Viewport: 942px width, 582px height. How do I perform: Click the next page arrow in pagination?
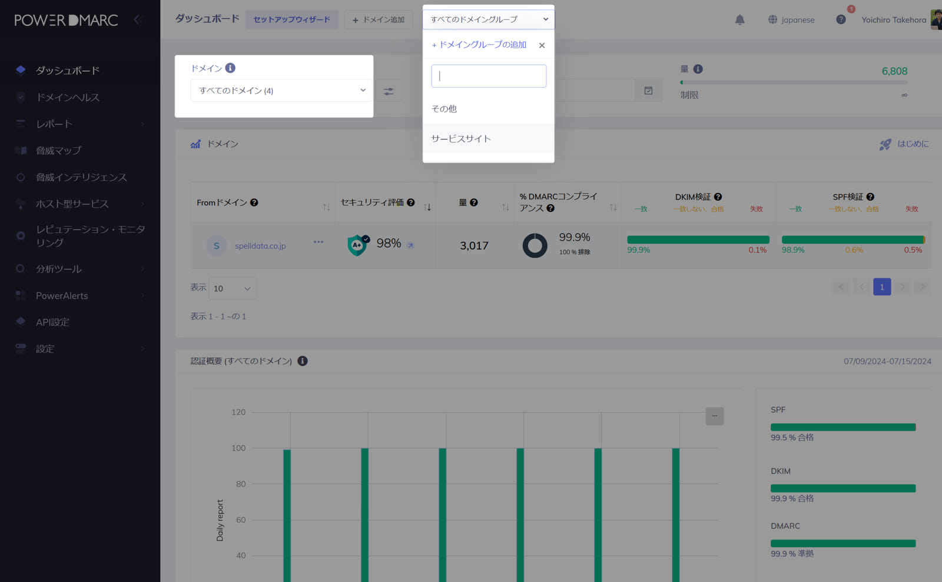pyautogui.click(x=903, y=287)
